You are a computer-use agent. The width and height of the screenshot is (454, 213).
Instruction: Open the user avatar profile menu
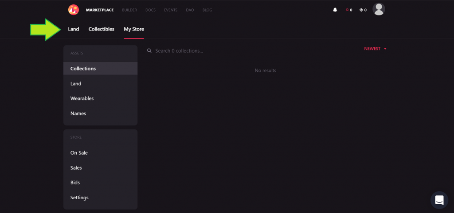click(379, 9)
